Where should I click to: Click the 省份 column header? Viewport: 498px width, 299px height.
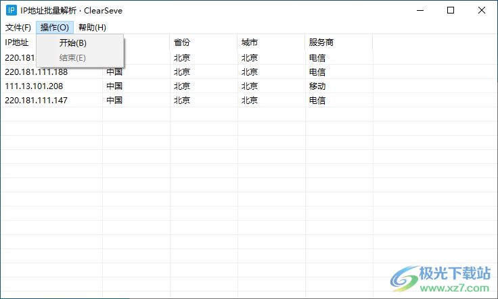pyautogui.click(x=203, y=43)
